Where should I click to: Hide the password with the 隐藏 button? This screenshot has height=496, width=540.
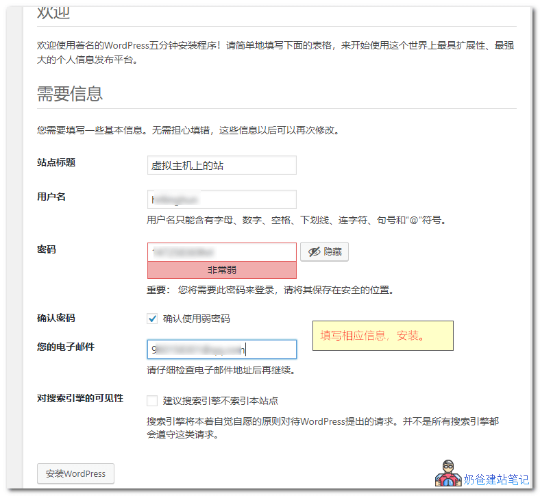(324, 251)
